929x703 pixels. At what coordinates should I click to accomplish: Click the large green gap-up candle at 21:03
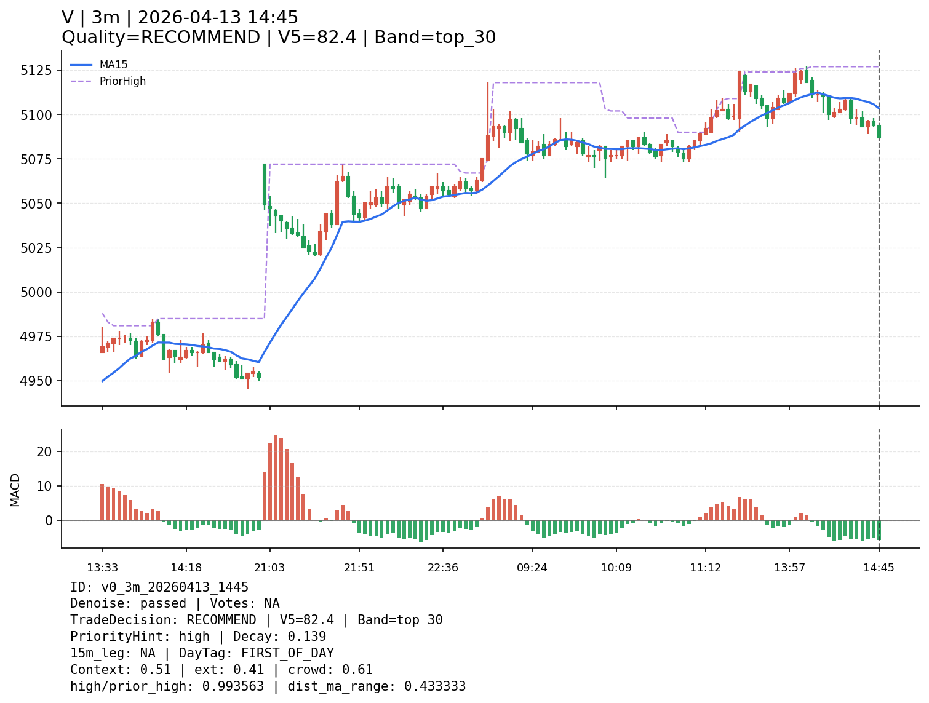(265, 185)
